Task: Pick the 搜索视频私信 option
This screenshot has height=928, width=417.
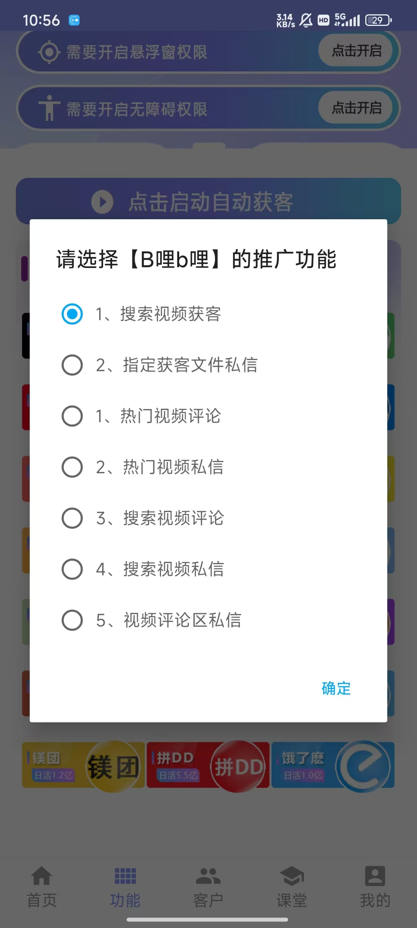Action: point(72,569)
